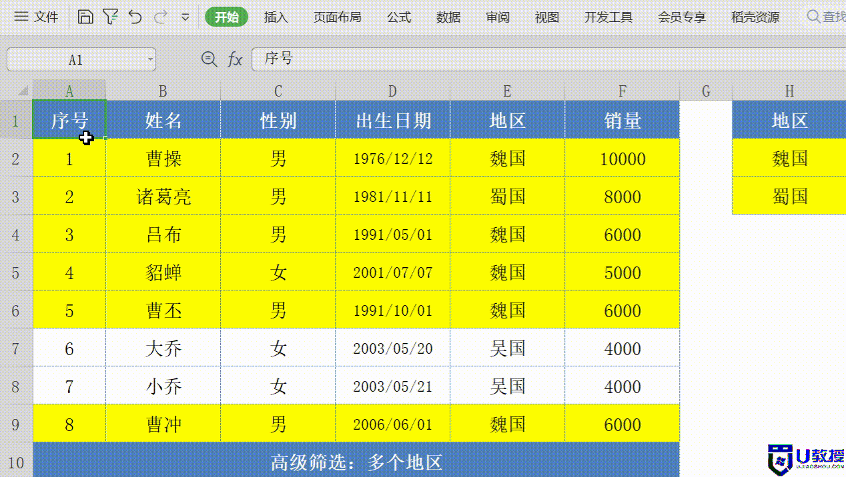The width and height of the screenshot is (846, 477).
Task: Switch to the 开始 ribbon tab
Action: [227, 17]
